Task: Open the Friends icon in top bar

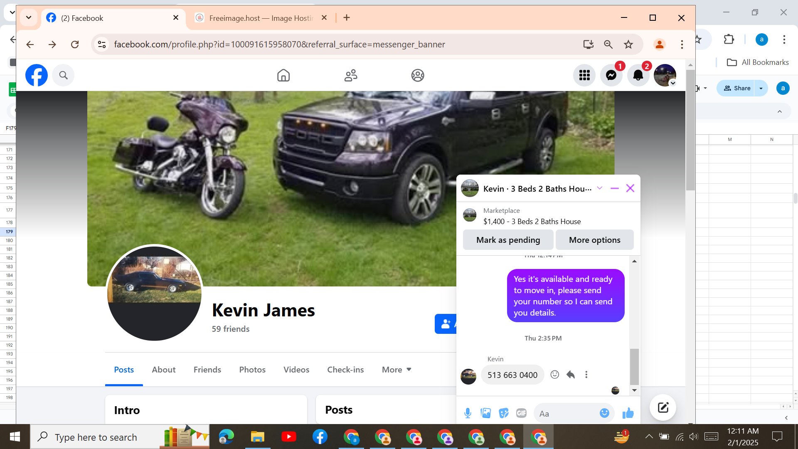Action: click(x=351, y=75)
